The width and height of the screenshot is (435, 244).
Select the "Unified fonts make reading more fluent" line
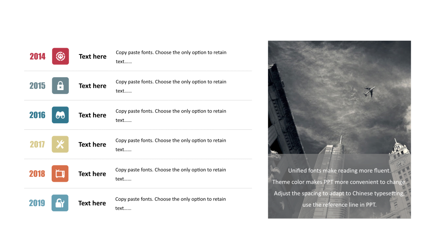339,170
